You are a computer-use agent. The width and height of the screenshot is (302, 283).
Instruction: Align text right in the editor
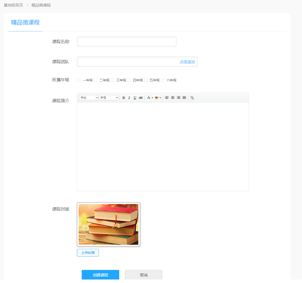[x=178, y=98]
